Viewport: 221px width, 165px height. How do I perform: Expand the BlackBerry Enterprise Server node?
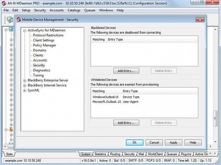(x=25, y=80)
